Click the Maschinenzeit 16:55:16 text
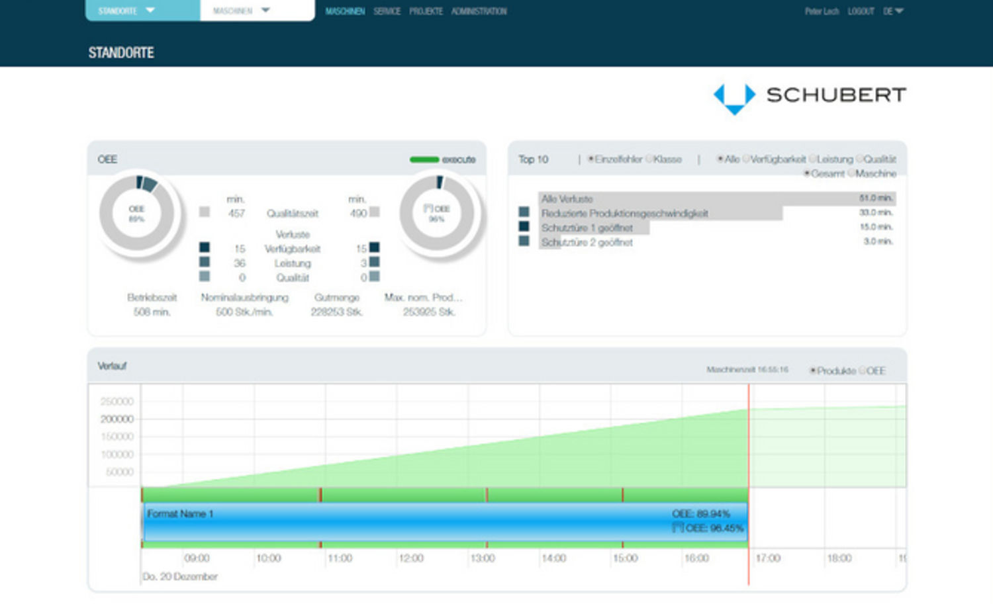Screen dimensions: 993x604 [747, 370]
